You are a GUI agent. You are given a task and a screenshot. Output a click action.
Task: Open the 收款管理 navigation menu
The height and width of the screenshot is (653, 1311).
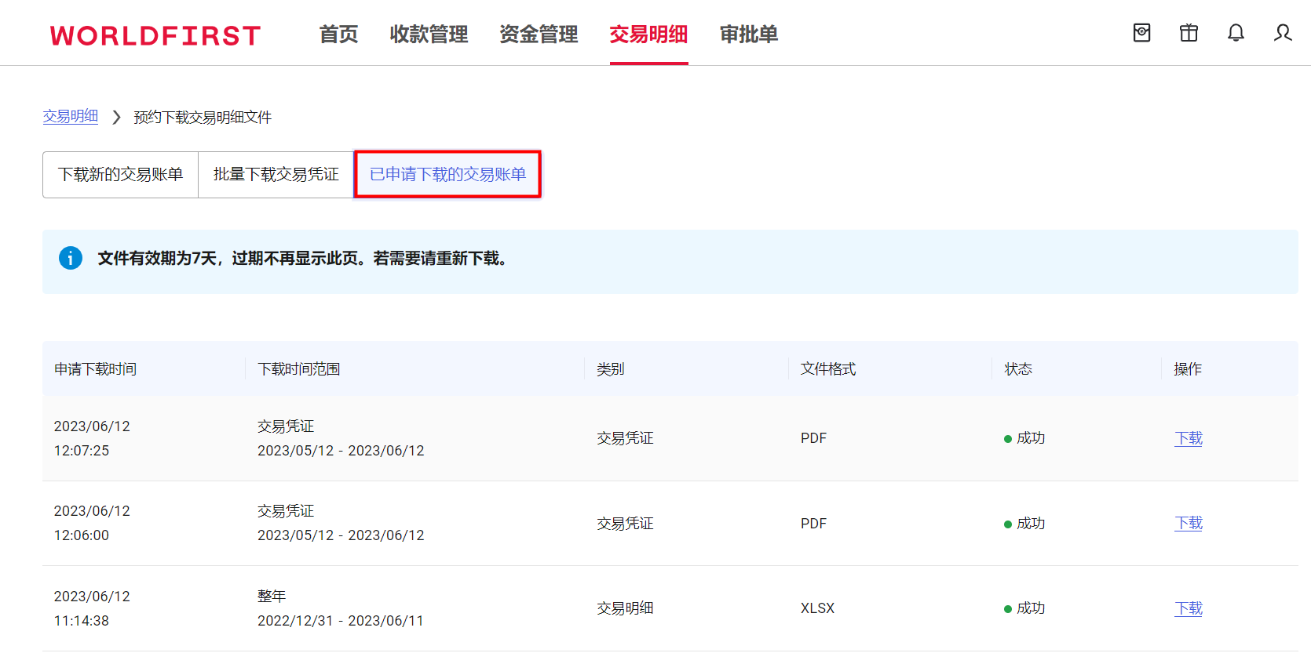coord(429,34)
